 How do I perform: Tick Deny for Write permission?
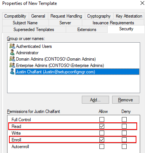coord(124,133)
